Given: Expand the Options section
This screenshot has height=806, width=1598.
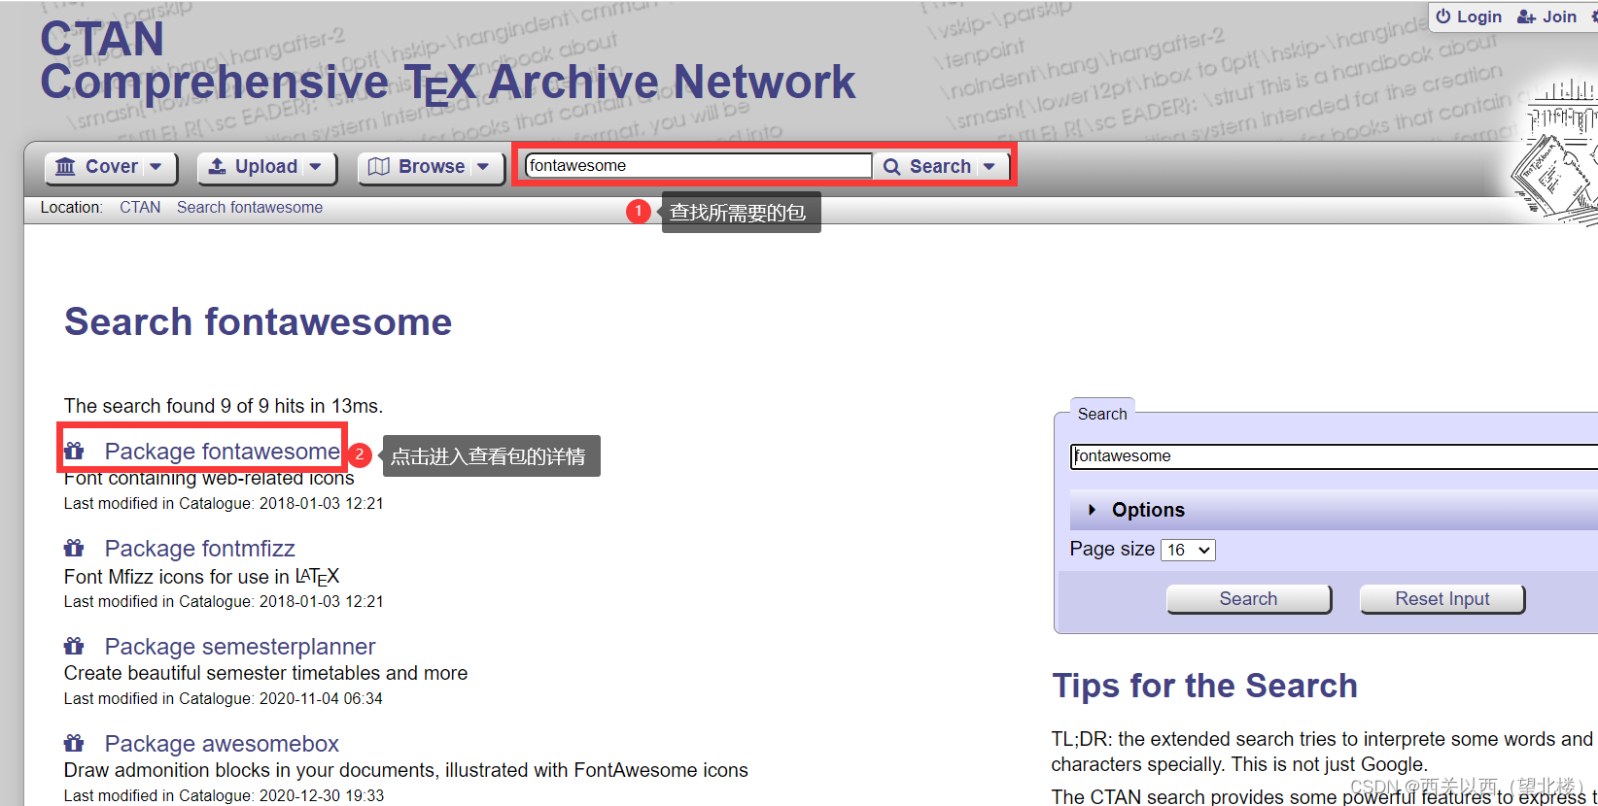Looking at the screenshot, I should pyautogui.click(x=1334, y=510).
